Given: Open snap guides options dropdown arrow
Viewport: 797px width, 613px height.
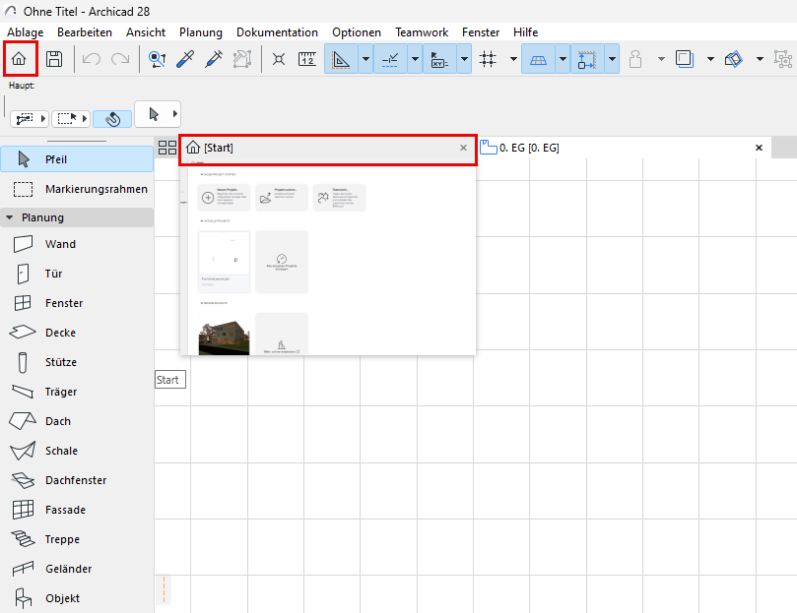Looking at the screenshot, I should tap(415, 59).
